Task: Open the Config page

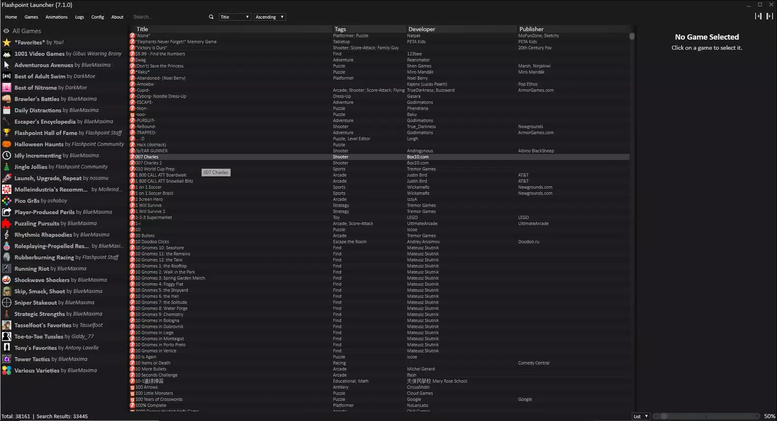Action: 98,17
